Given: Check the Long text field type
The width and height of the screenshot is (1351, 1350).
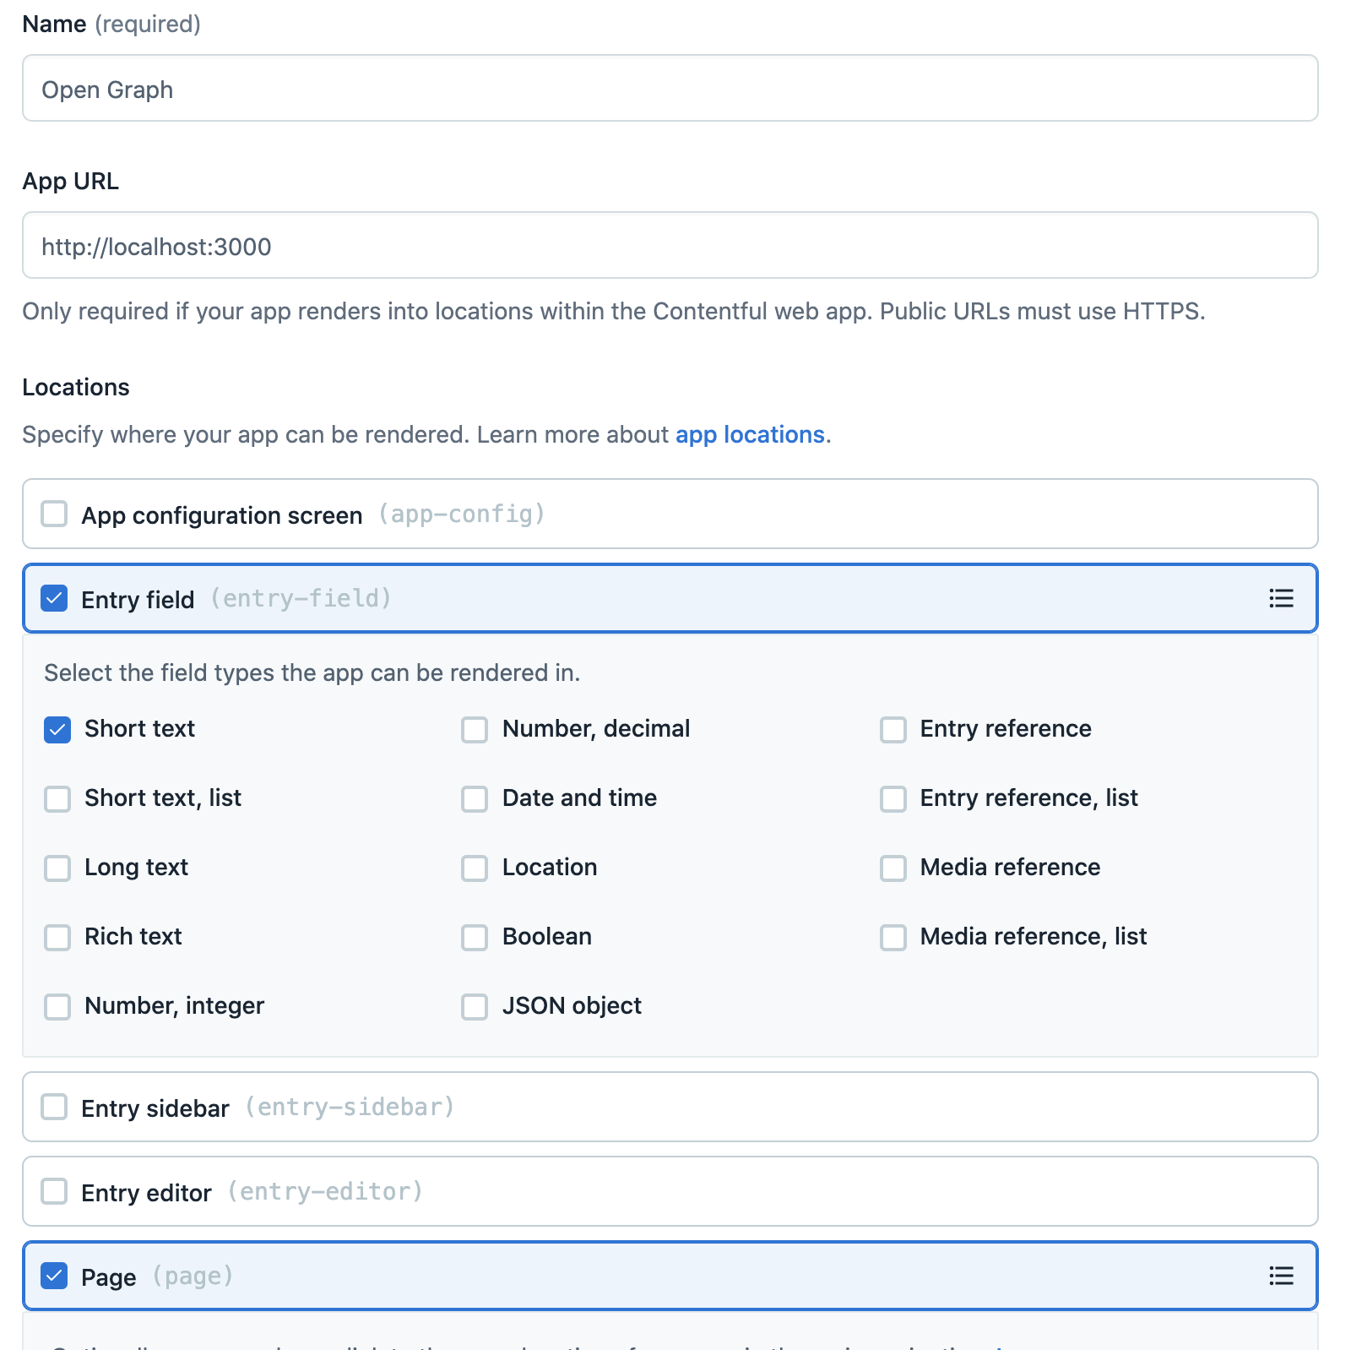Looking at the screenshot, I should (x=57, y=868).
